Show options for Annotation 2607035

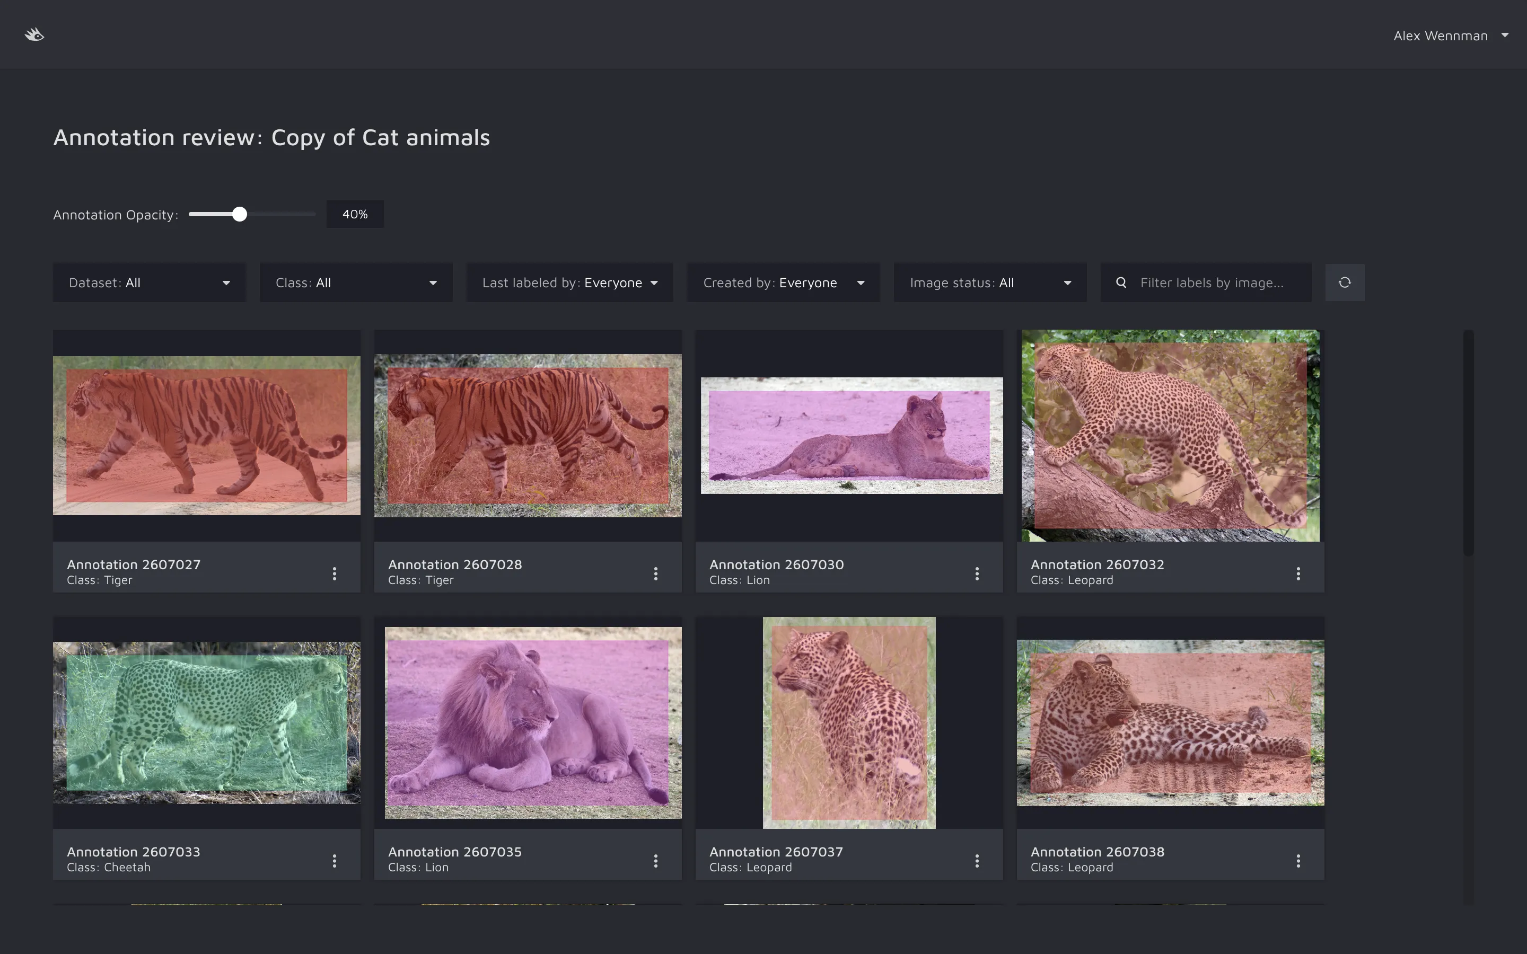(655, 860)
